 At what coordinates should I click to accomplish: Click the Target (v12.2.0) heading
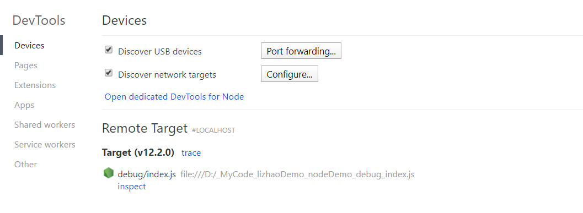tap(138, 152)
